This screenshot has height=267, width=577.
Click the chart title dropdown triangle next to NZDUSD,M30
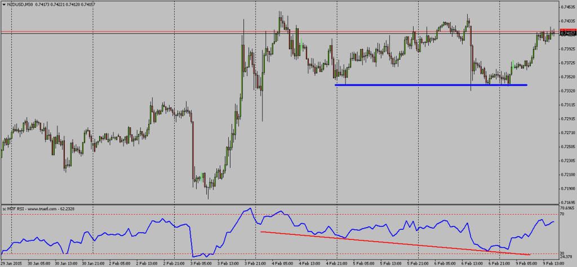[4, 4]
